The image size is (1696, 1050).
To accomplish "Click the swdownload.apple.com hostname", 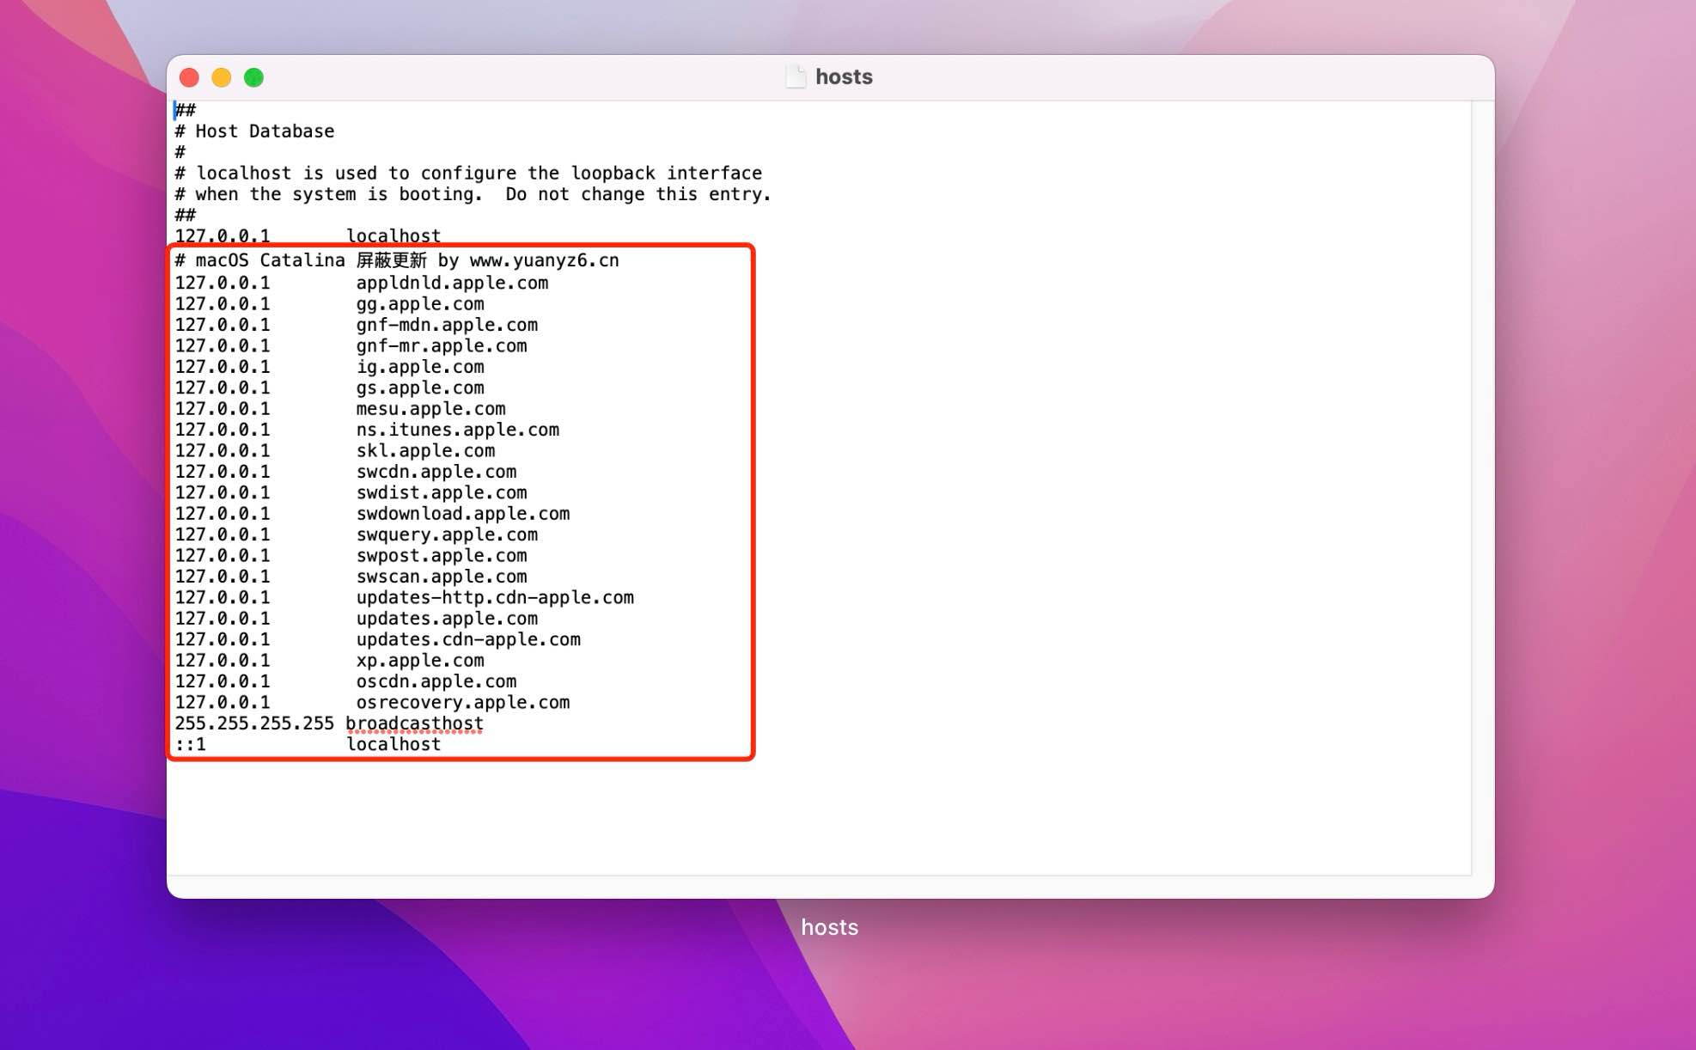I will [462, 513].
